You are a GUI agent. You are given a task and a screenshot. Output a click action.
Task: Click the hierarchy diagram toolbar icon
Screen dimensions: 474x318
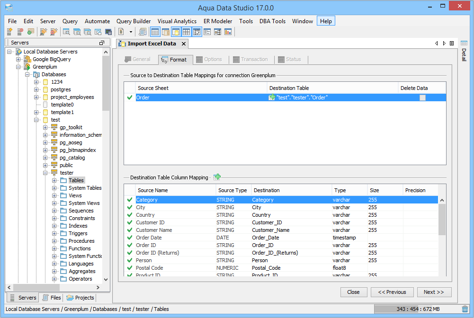tap(217, 31)
